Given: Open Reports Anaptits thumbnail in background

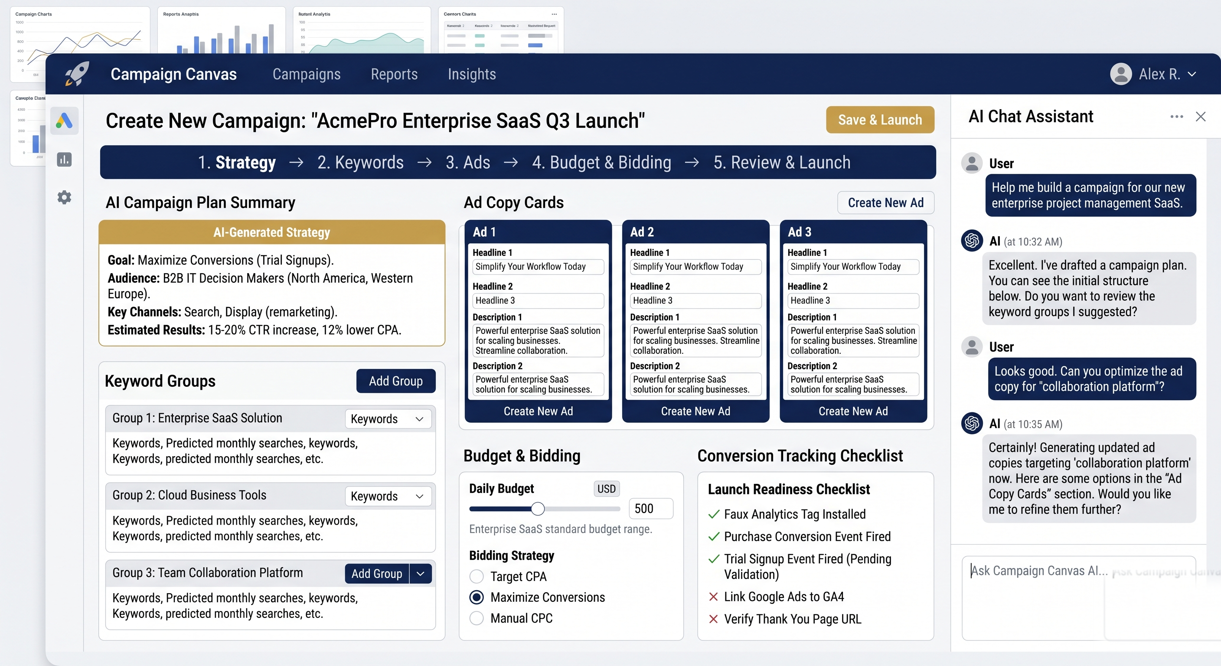Looking at the screenshot, I should click(x=222, y=30).
